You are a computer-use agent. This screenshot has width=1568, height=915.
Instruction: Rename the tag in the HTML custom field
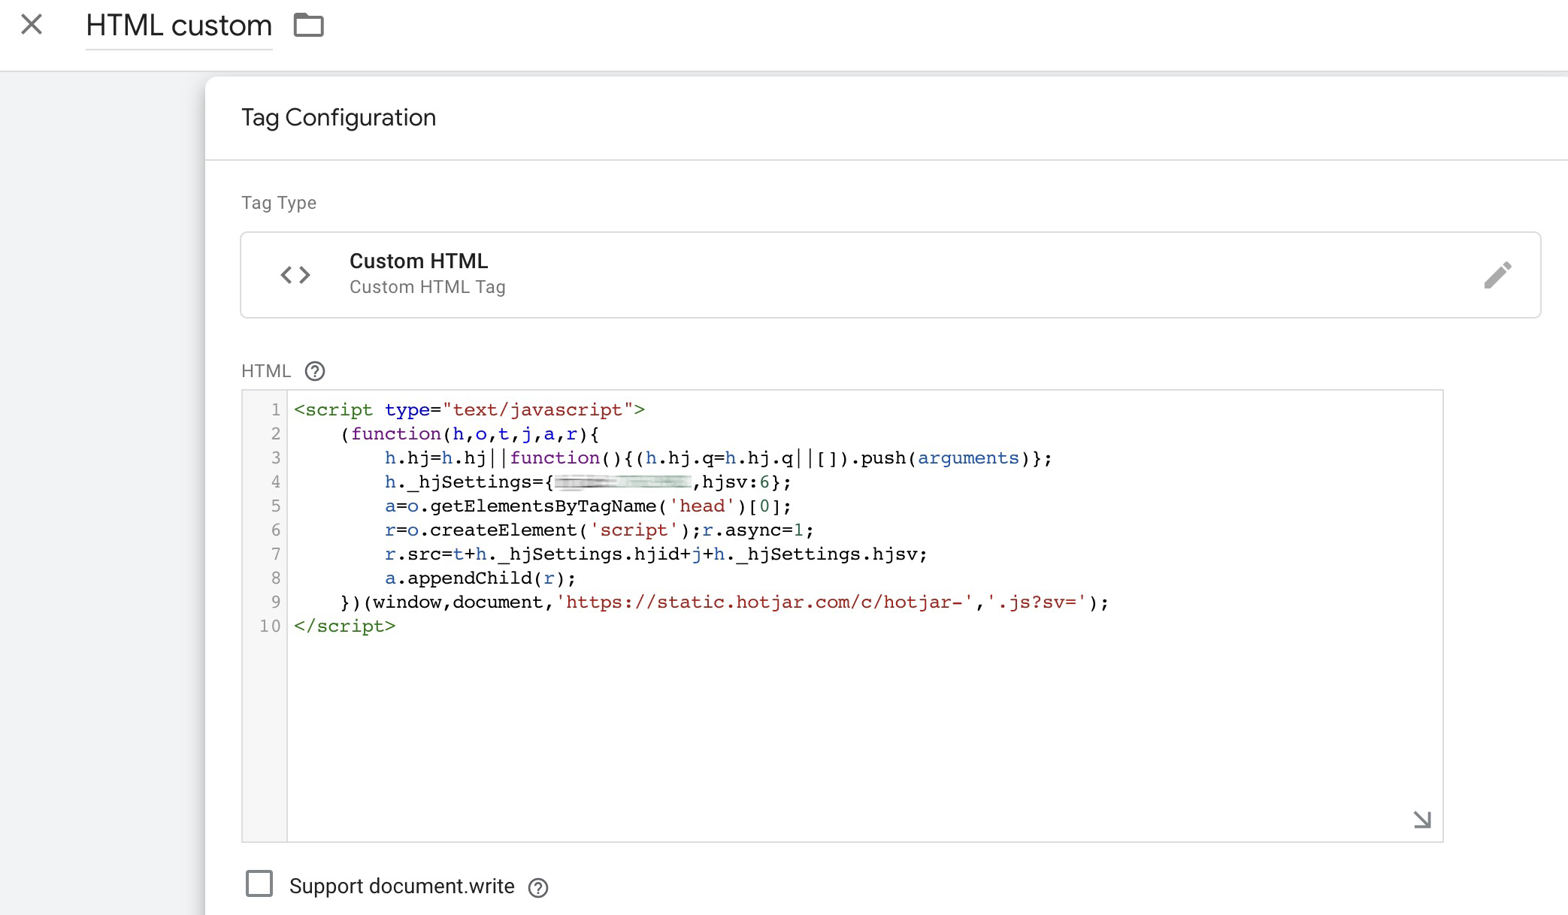pos(178,25)
